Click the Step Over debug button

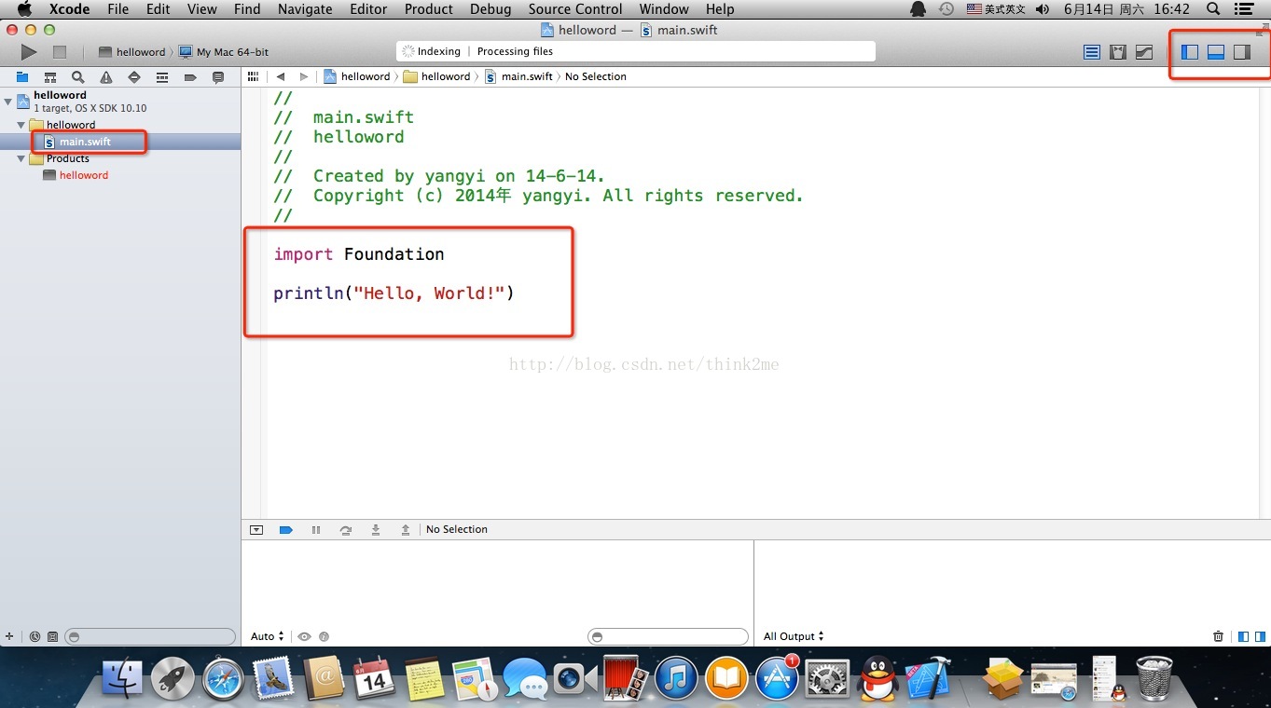[x=346, y=529]
